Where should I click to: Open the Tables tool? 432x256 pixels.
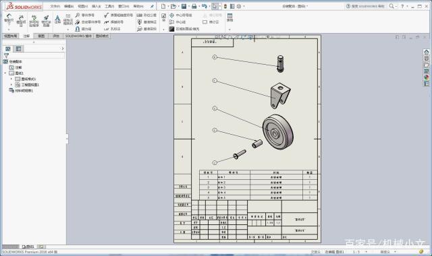(230, 18)
